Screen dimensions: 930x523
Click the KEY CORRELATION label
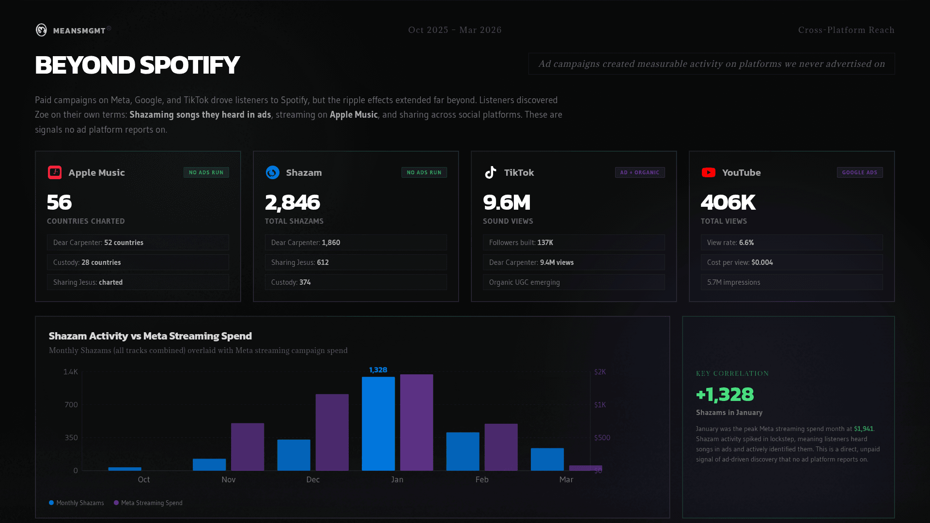click(732, 373)
